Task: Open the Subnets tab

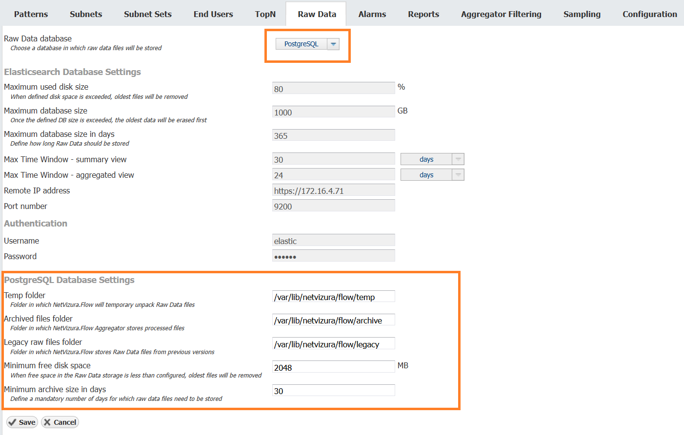Action: [x=86, y=14]
